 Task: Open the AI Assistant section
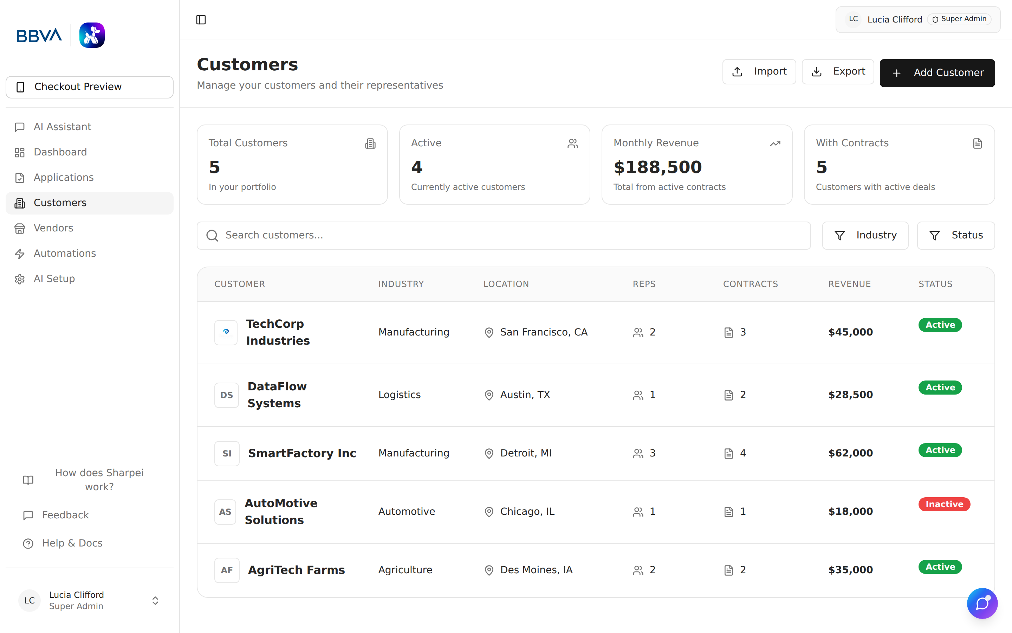[x=62, y=127]
